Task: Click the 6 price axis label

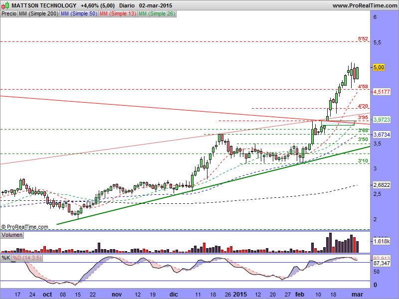Action: 375,17
